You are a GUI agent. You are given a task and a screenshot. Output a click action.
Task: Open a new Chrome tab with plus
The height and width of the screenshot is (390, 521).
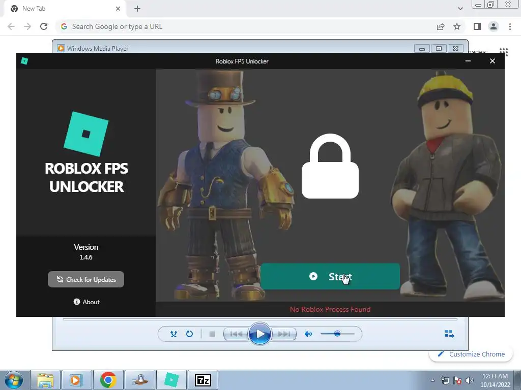[137, 9]
